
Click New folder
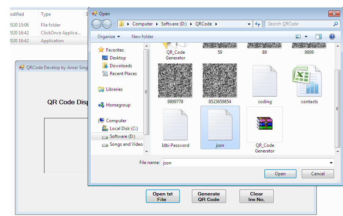click(x=142, y=37)
